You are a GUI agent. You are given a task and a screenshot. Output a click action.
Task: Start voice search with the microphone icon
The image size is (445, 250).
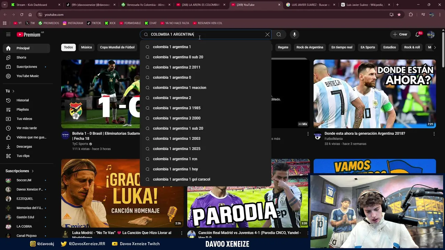point(294,34)
